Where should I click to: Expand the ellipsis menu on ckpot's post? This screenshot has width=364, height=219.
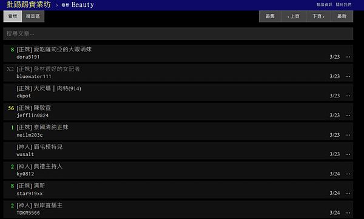(348, 96)
